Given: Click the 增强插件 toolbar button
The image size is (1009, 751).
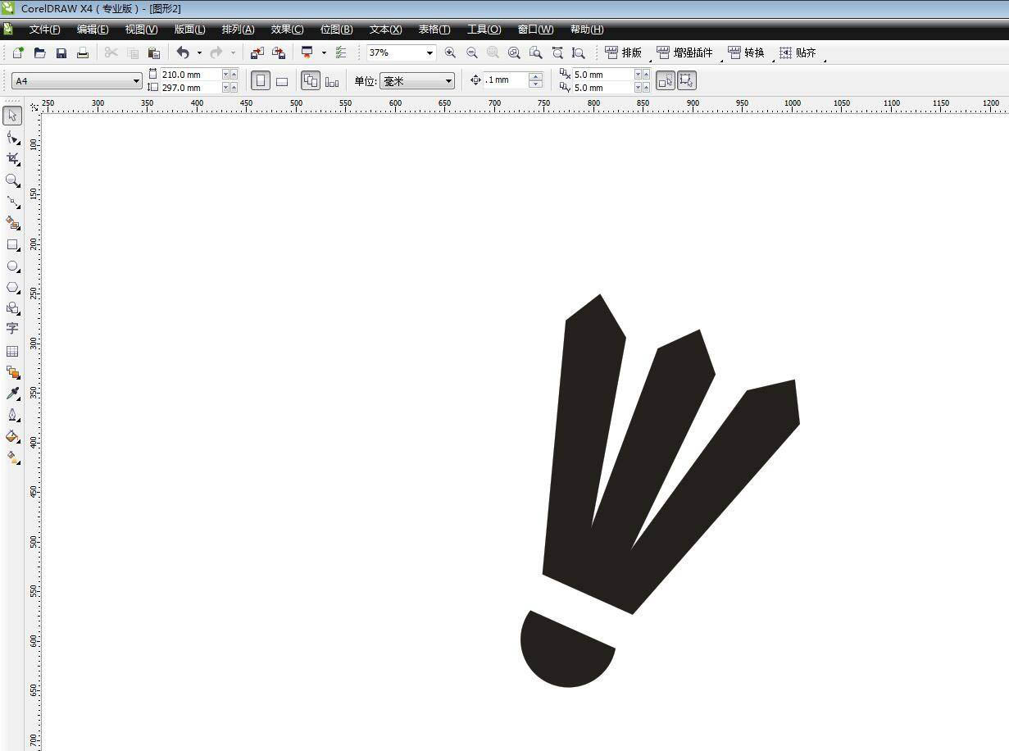Looking at the screenshot, I should click(x=684, y=52).
